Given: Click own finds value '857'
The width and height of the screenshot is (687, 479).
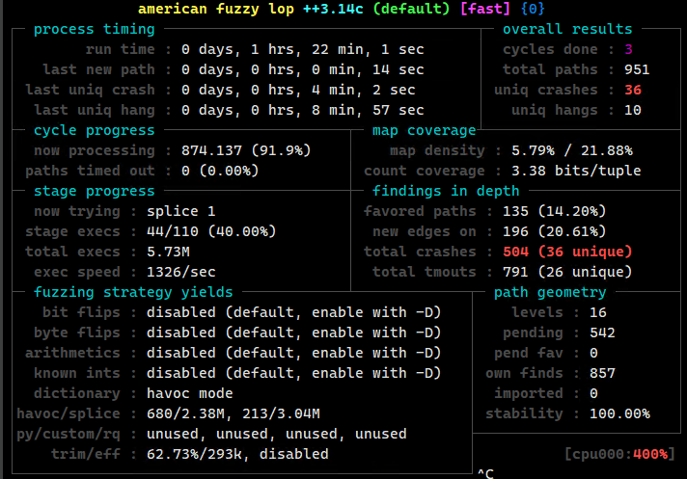Looking at the screenshot, I should point(602,373).
